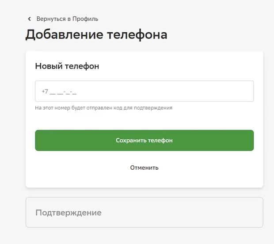Open the "Вернуться в Профиль" link

click(x=67, y=19)
